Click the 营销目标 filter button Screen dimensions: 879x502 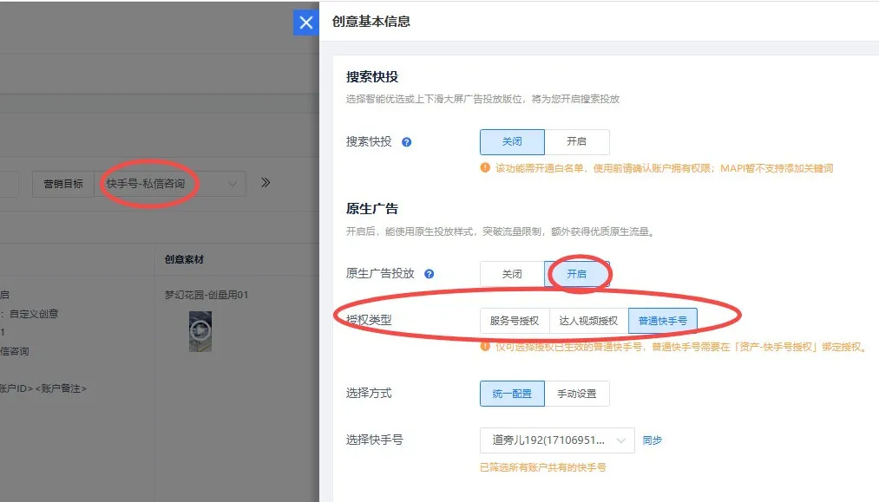[x=63, y=184]
